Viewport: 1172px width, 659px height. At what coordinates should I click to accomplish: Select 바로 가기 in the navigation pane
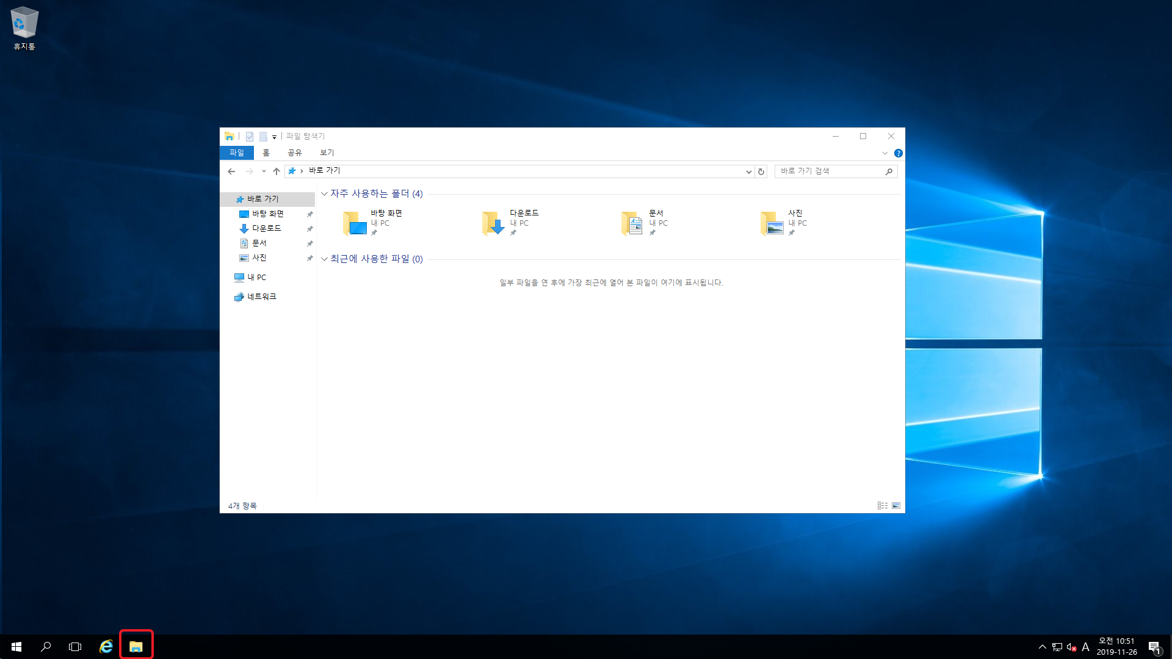pos(267,200)
